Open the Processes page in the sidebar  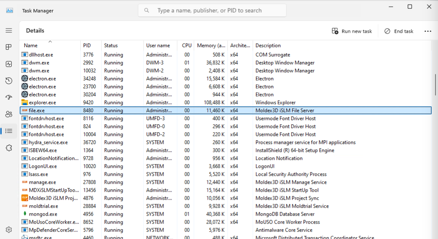[9, 47]
